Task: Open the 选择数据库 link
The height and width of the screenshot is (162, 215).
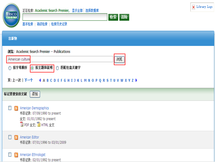Action: coord(92,10)
